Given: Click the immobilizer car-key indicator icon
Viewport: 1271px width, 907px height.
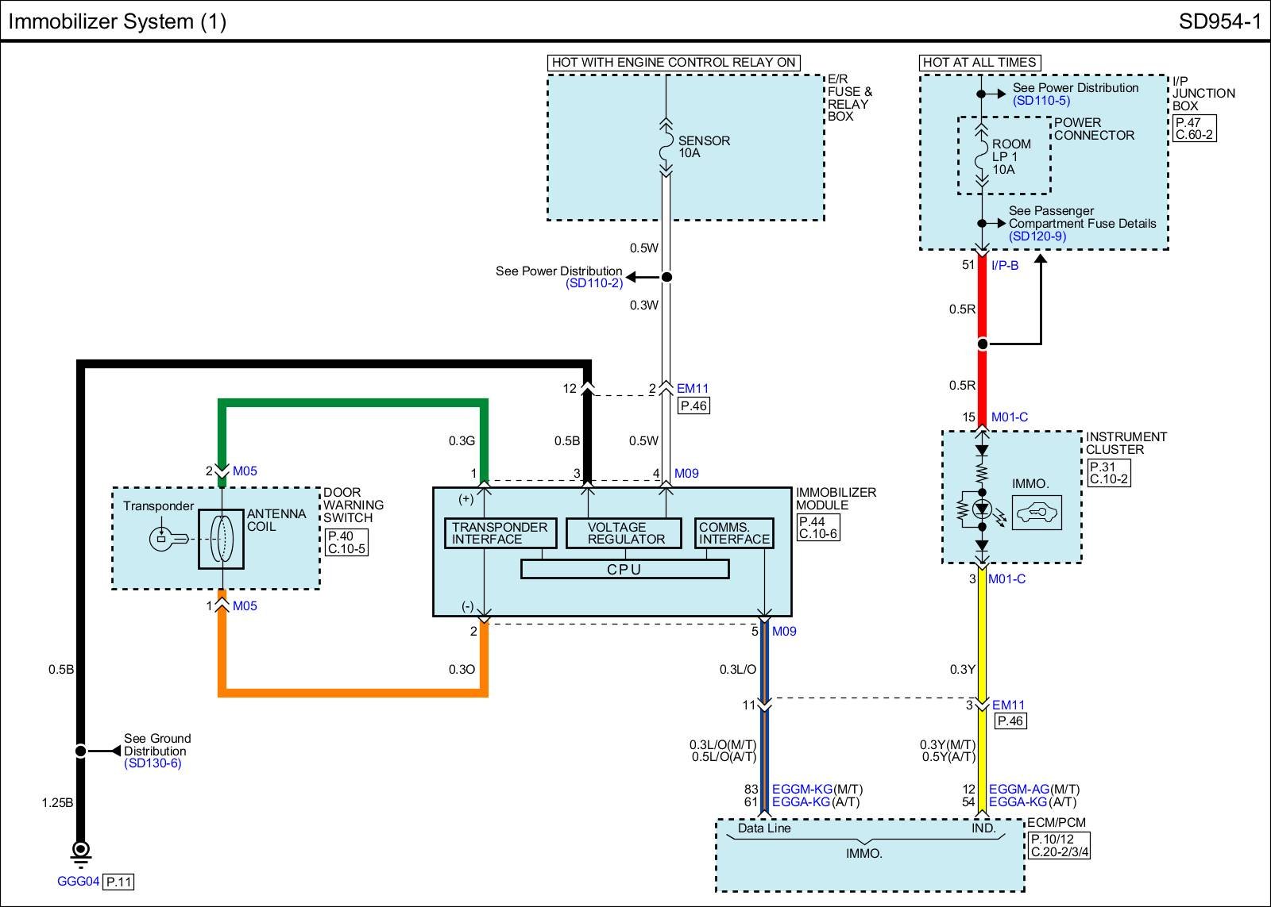Looking at the screenshot, I should (1037, 513).
